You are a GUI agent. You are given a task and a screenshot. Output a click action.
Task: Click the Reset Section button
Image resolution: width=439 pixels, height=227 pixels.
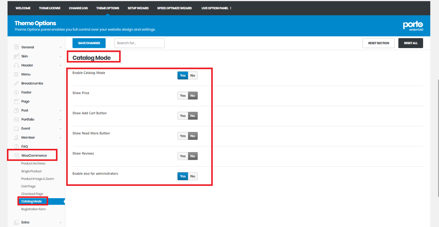379,43
